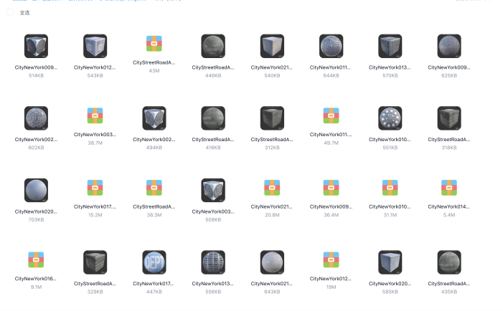Click the 312KB CityStreetRoadA cube thumbnail

point(272,118)
